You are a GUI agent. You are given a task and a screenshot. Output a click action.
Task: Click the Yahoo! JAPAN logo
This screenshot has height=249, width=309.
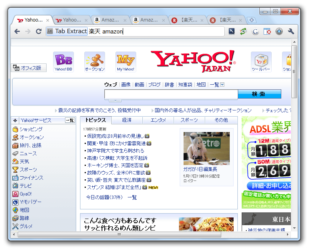point(193,61)
